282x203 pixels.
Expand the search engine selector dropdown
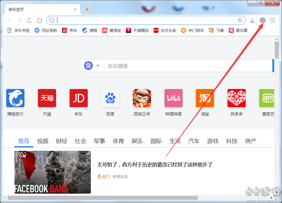(x=97, y=66)
